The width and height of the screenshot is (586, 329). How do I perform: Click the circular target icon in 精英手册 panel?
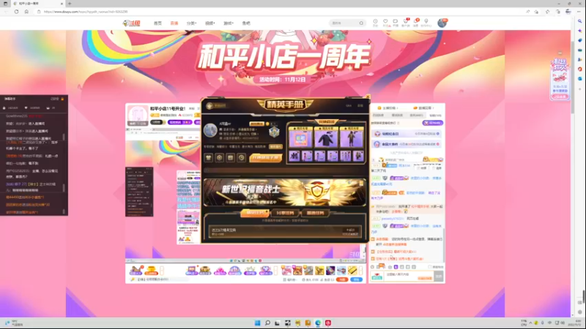click(219, 158)
